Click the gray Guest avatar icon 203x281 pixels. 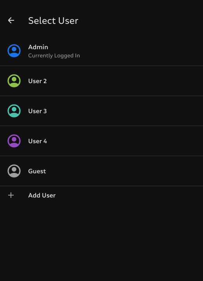point(14,171)
